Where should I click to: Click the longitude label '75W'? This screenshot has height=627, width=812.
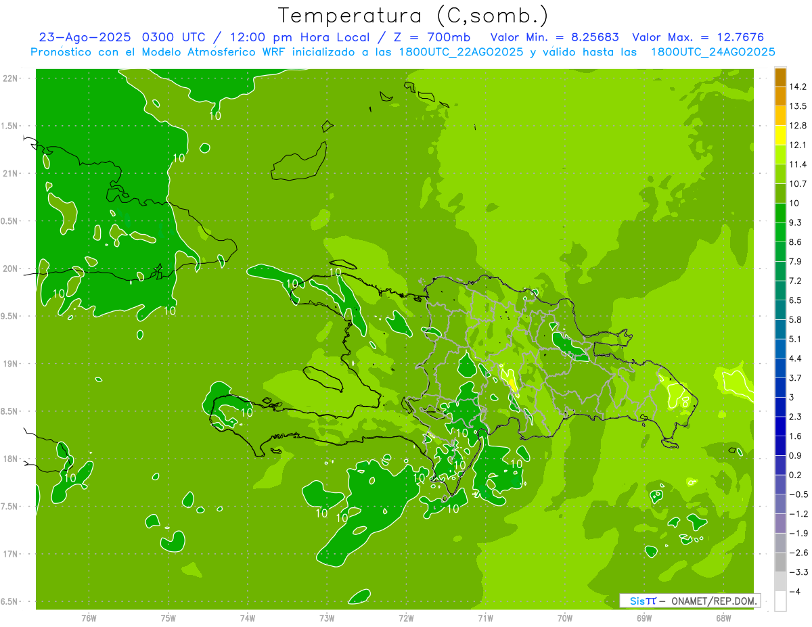(x=168, y=618)
